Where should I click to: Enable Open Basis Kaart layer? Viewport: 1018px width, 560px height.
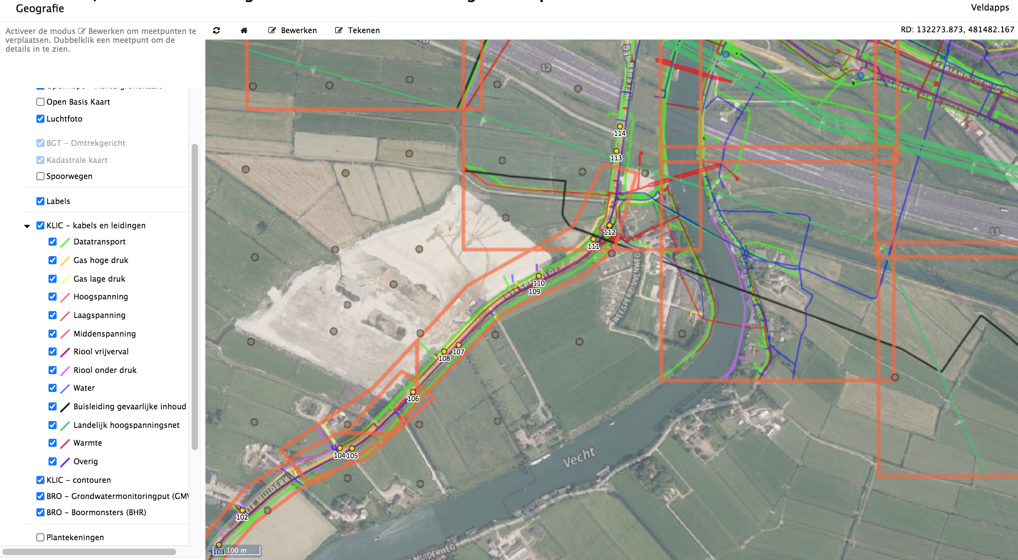40,102
